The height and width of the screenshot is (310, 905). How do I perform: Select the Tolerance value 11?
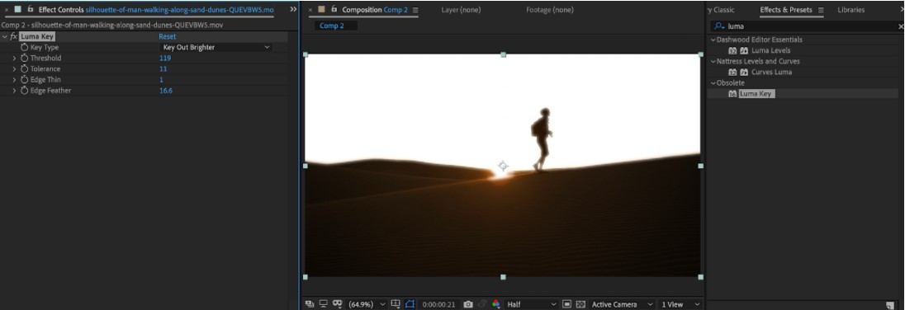click(163, 69)
